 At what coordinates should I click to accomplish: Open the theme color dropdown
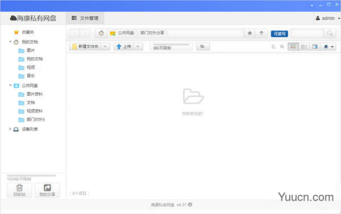click(x=328, y=46)
